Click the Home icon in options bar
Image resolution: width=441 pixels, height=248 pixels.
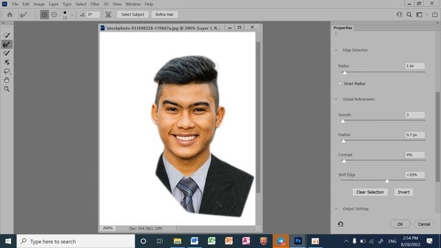tap(10, 14)
